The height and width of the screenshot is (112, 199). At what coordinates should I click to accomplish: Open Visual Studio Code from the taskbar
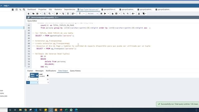[36, 110]
